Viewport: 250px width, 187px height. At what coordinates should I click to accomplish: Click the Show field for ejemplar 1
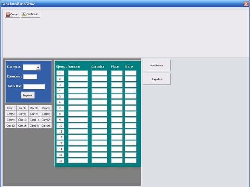point(130,73)
